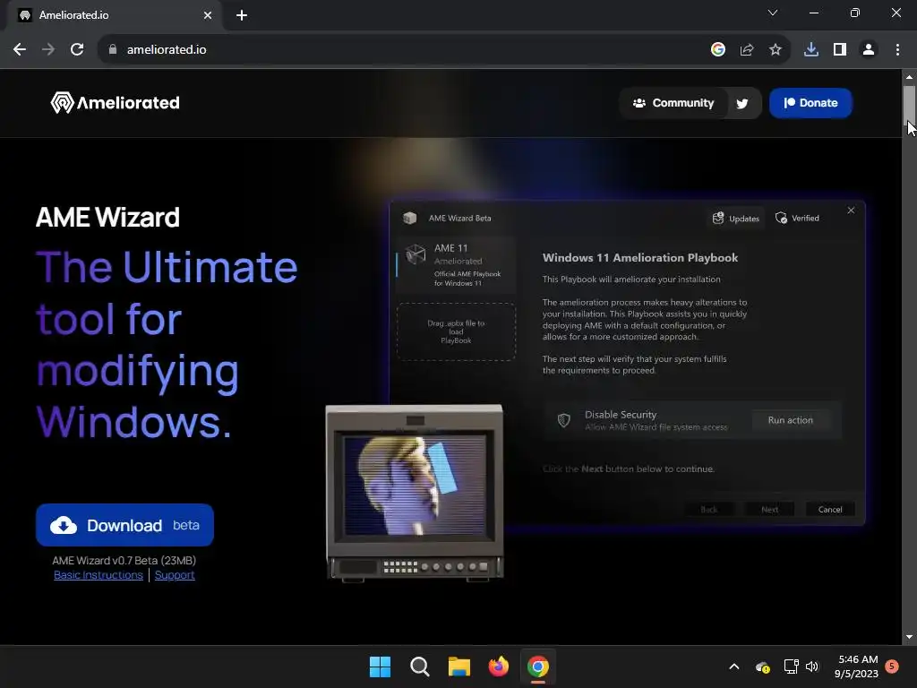This screenshot has height=688, width=917.
Task: Open File Explorer from taskbar
Action: pyautogui.click(x=459, y=666)
